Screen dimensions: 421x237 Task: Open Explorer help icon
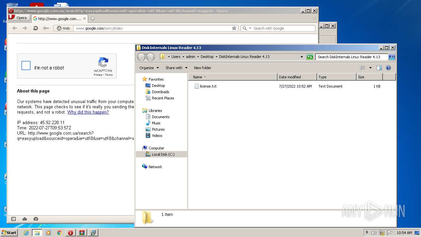click(x=388, y=68)
